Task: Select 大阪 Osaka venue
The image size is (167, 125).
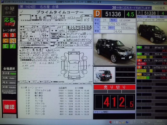Action: tap(9, 78)
